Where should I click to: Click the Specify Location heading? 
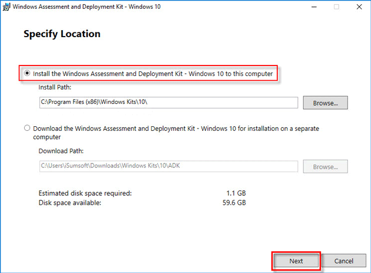coord(62,34)
